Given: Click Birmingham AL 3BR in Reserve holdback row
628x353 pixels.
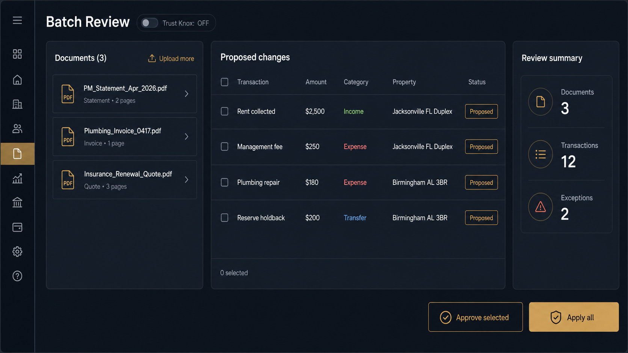Looking at the screenshot, I should click(420, 218).
